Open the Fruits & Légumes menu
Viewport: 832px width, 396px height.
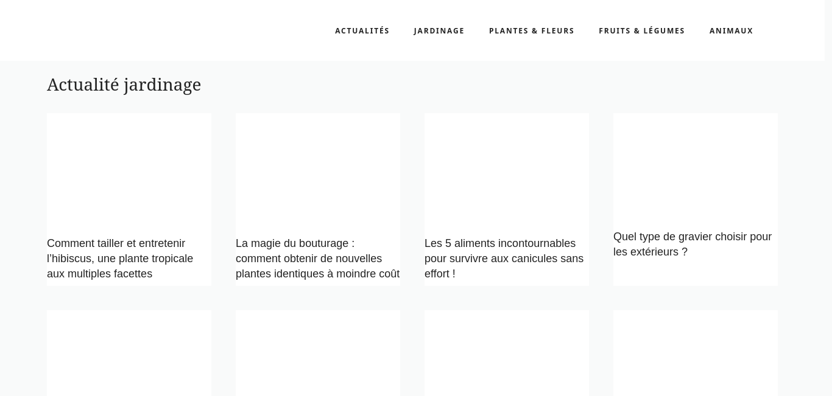641,31
